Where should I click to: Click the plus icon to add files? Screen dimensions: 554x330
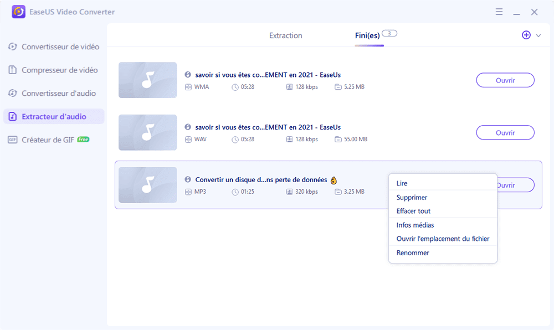[526, 35]
